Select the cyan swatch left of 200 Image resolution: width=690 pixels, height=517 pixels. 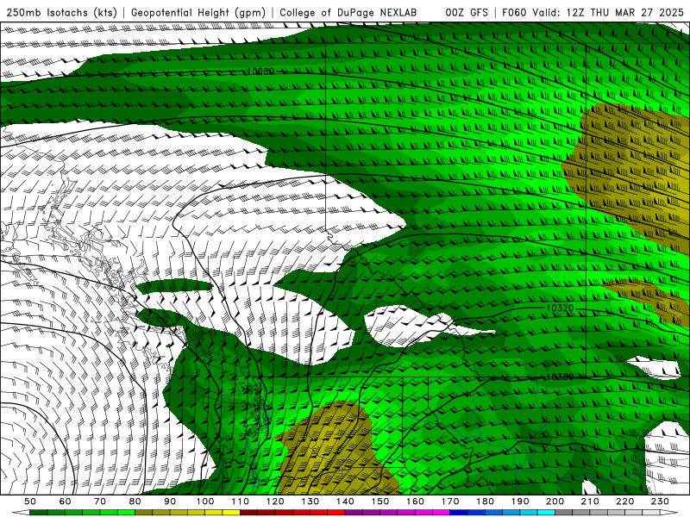546,513
